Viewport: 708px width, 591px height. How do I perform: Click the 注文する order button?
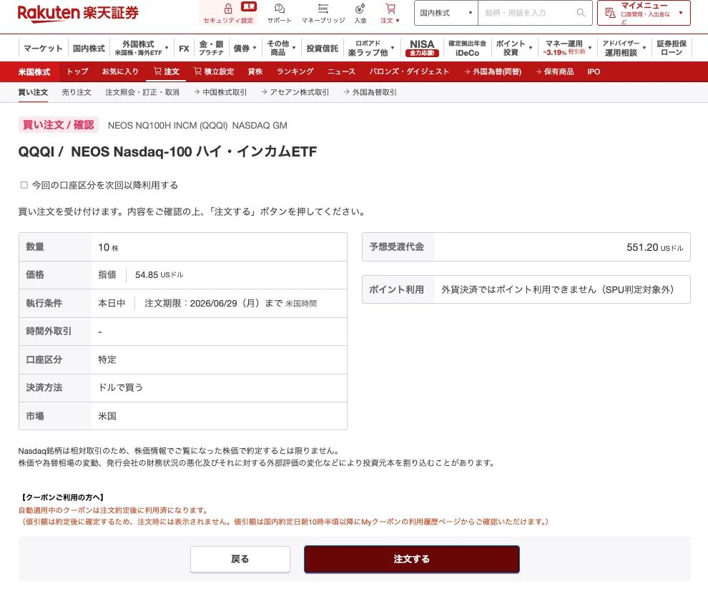point(412,560)
